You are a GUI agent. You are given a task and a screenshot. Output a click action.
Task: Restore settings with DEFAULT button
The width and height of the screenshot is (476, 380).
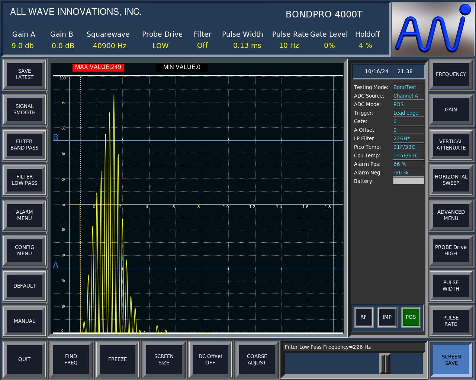pos(25,286)
